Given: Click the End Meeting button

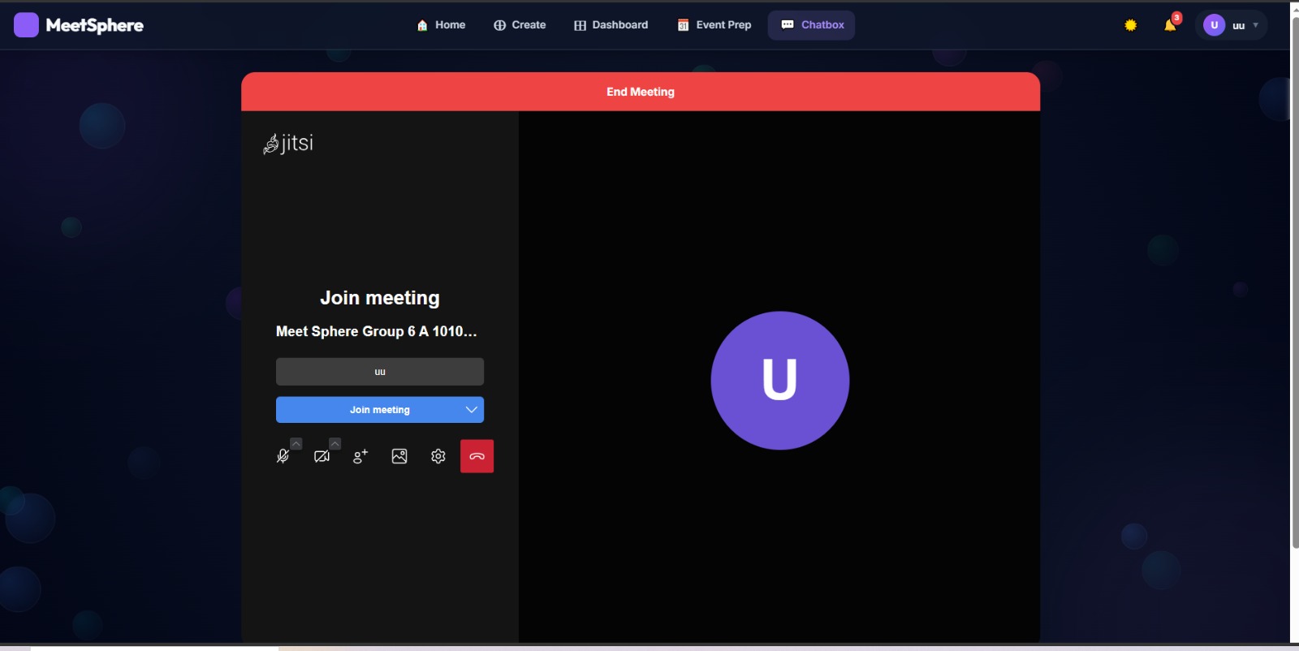Looking at the screenshot, I should coord(641,92).
